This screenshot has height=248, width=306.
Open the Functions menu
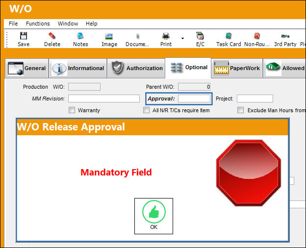click(38, 24)
